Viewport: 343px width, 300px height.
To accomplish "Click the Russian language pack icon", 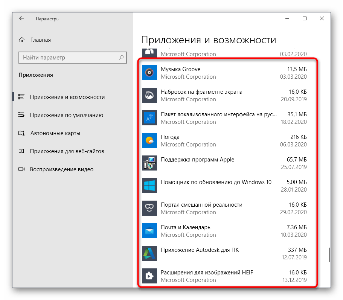I will [x=149, y=118].
